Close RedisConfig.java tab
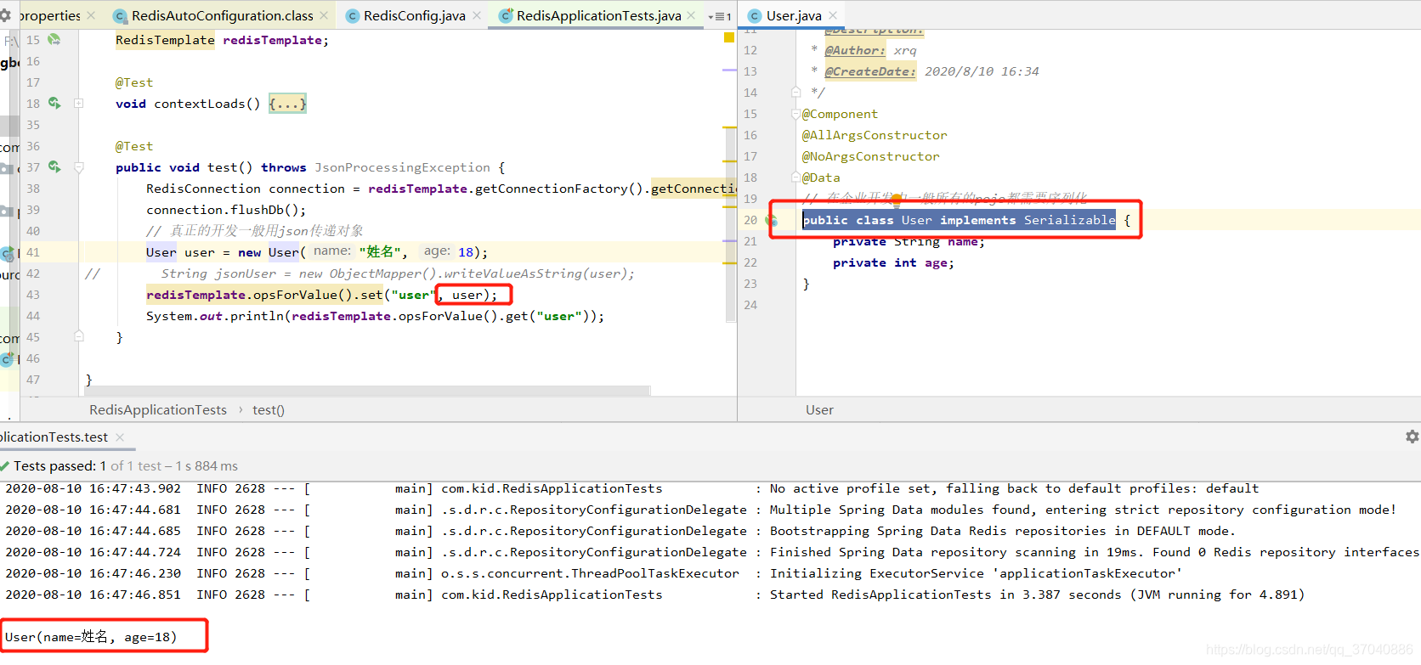Image resolution: width=1421 pixels, height=665 pixels. (477, 15)
